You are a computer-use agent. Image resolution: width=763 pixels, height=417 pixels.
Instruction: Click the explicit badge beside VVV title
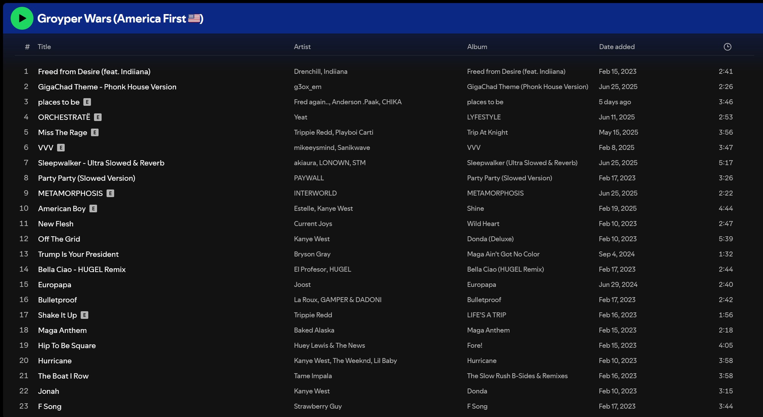click(61, 148)
